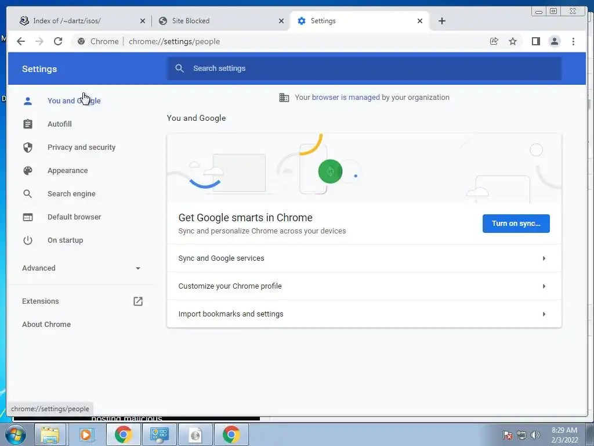Click the disc image taskbar icon
The height and width of the screenshot is (446, 594).
pos(195,434)
